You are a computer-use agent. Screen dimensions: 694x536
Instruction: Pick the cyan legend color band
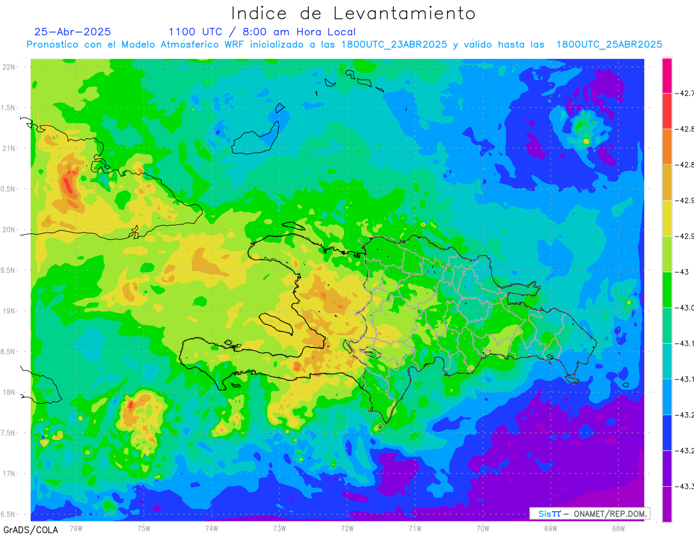(667, 361)
